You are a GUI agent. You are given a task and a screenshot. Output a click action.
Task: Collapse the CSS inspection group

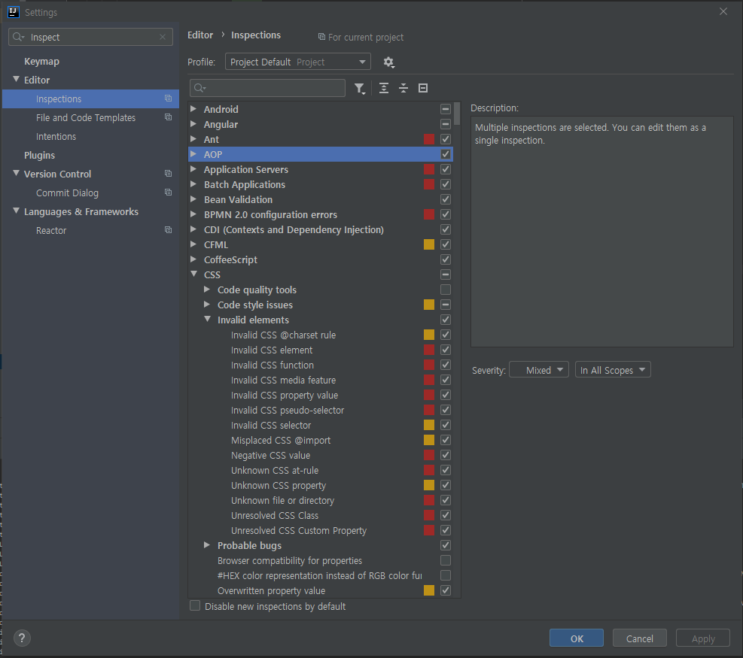193,274
